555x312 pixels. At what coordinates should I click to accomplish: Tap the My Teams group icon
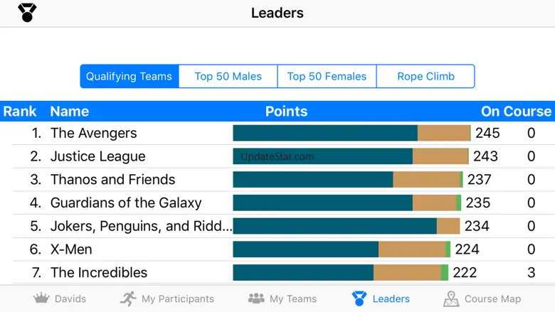pos(256,298)
